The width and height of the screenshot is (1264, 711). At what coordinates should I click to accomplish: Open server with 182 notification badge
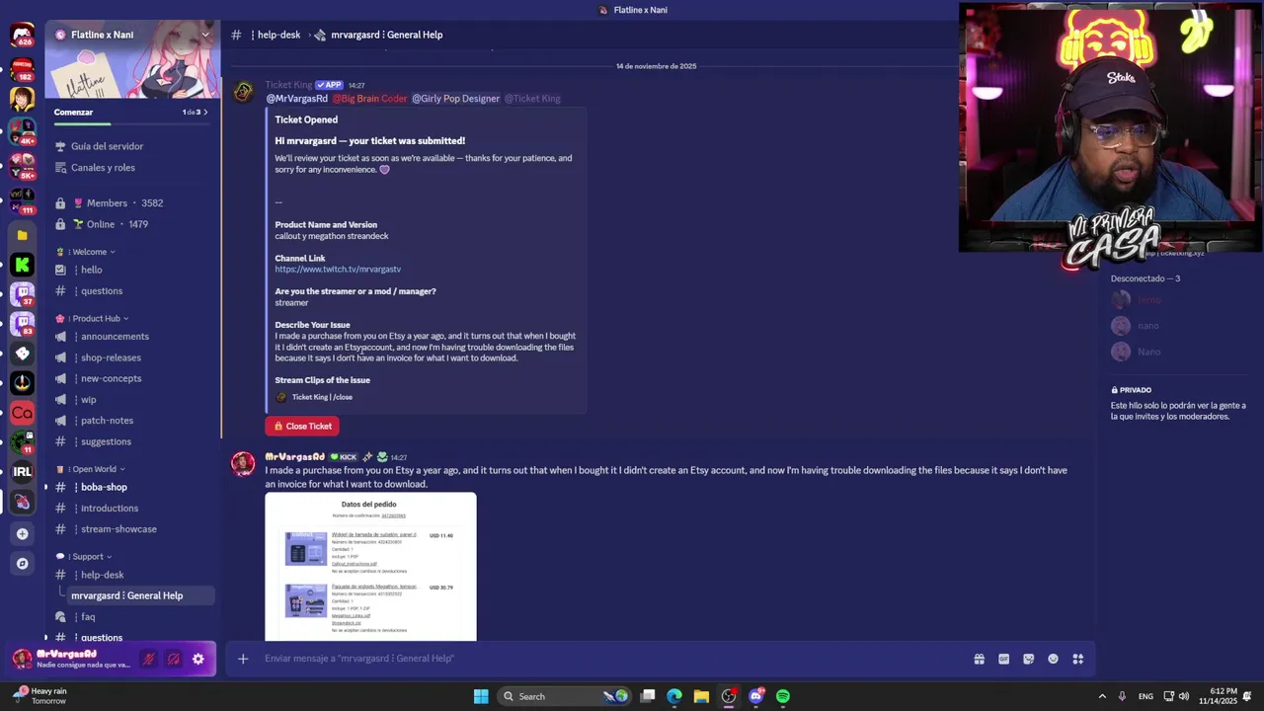coord(22,69)
